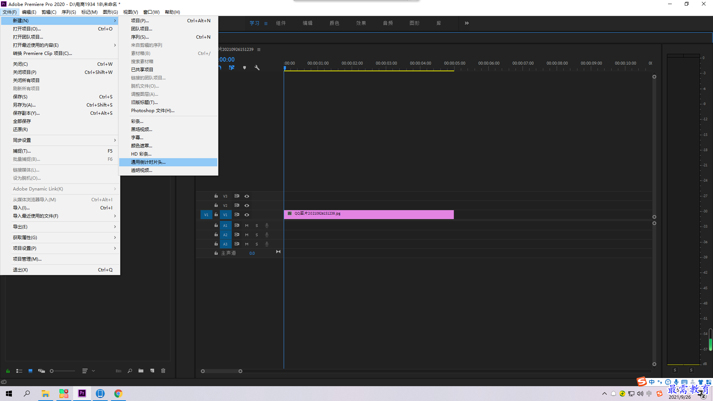Open sort dropdown arrow in project panel

tap(94, 371)
